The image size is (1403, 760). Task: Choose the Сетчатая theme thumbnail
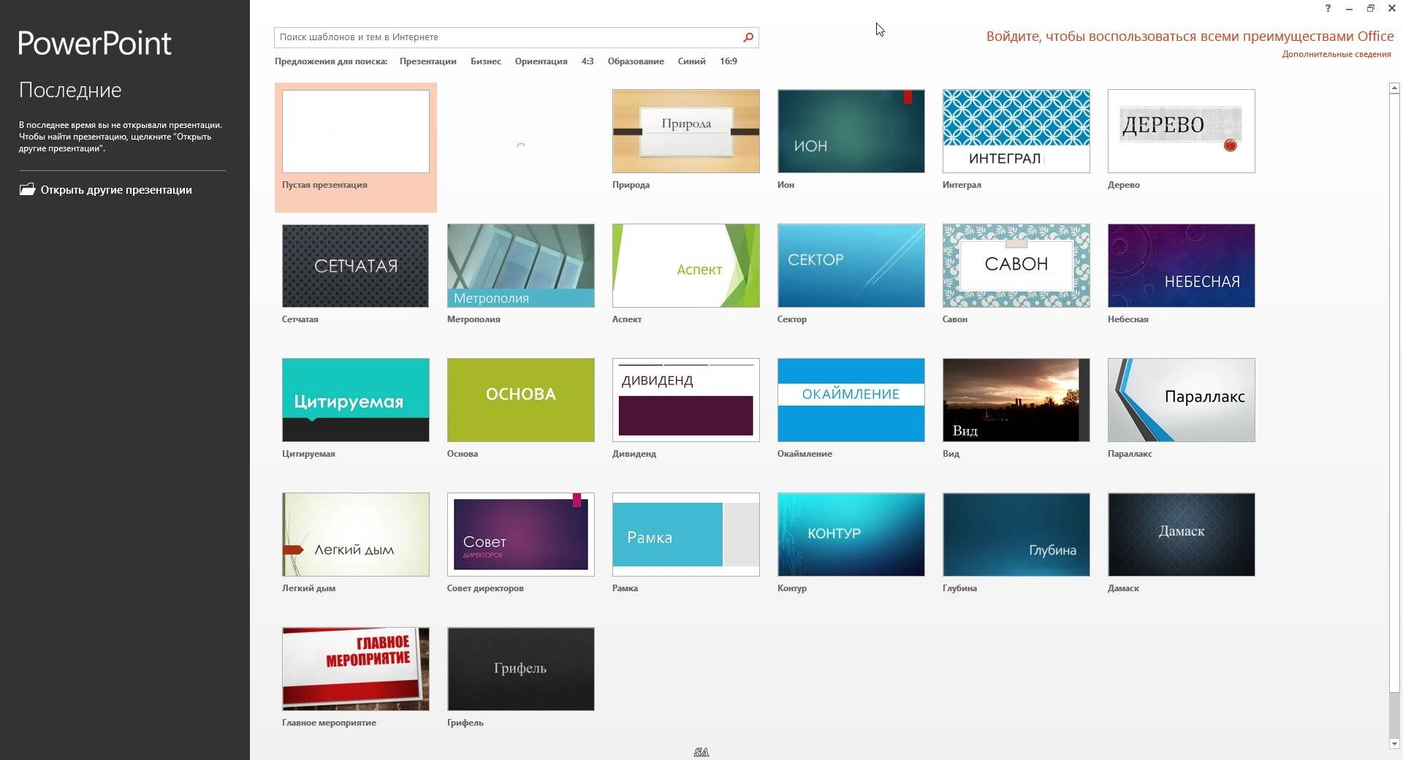(x=356, y=266)
